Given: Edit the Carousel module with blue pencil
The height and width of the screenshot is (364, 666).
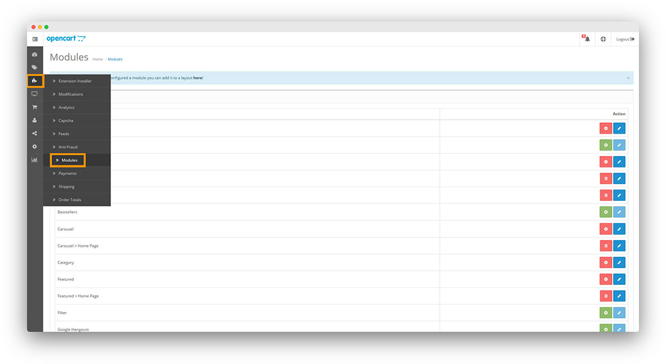Looking at the screenshot, I should point(619,228).
